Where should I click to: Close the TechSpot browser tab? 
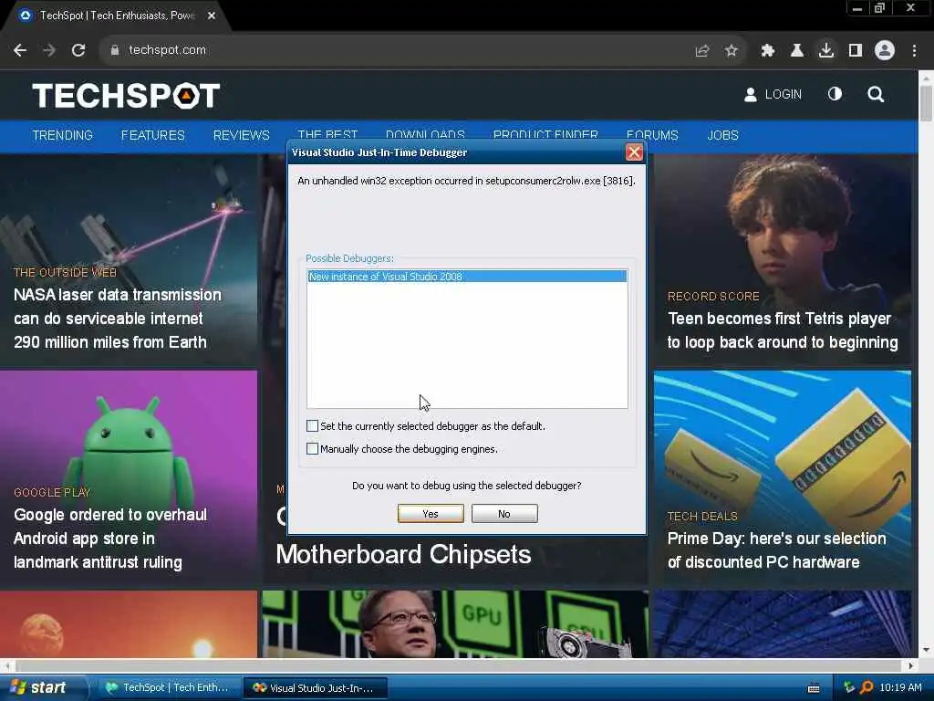[x=212, y=16]
